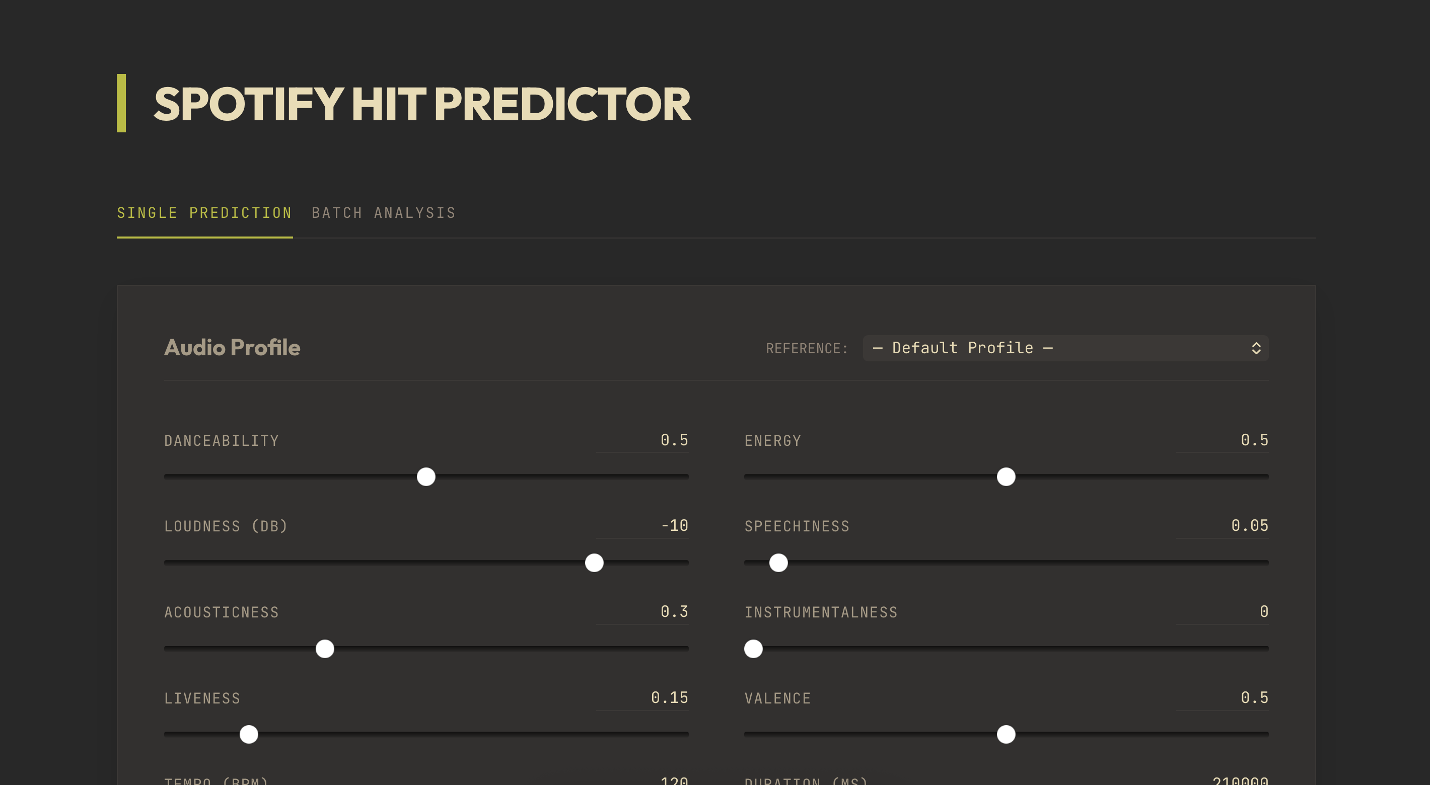
Task: Click the Instrumentalness slider handle
Action: [x=753, y=649]
